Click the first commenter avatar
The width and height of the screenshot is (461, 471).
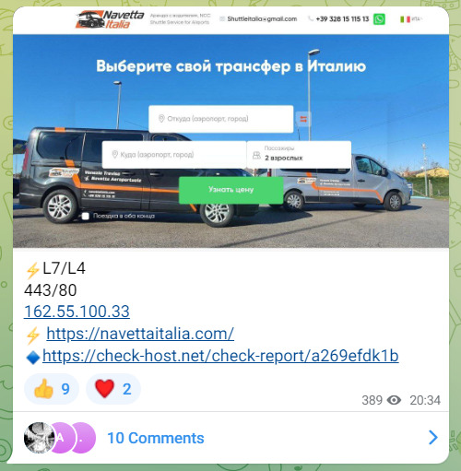(x=40, y=438)
